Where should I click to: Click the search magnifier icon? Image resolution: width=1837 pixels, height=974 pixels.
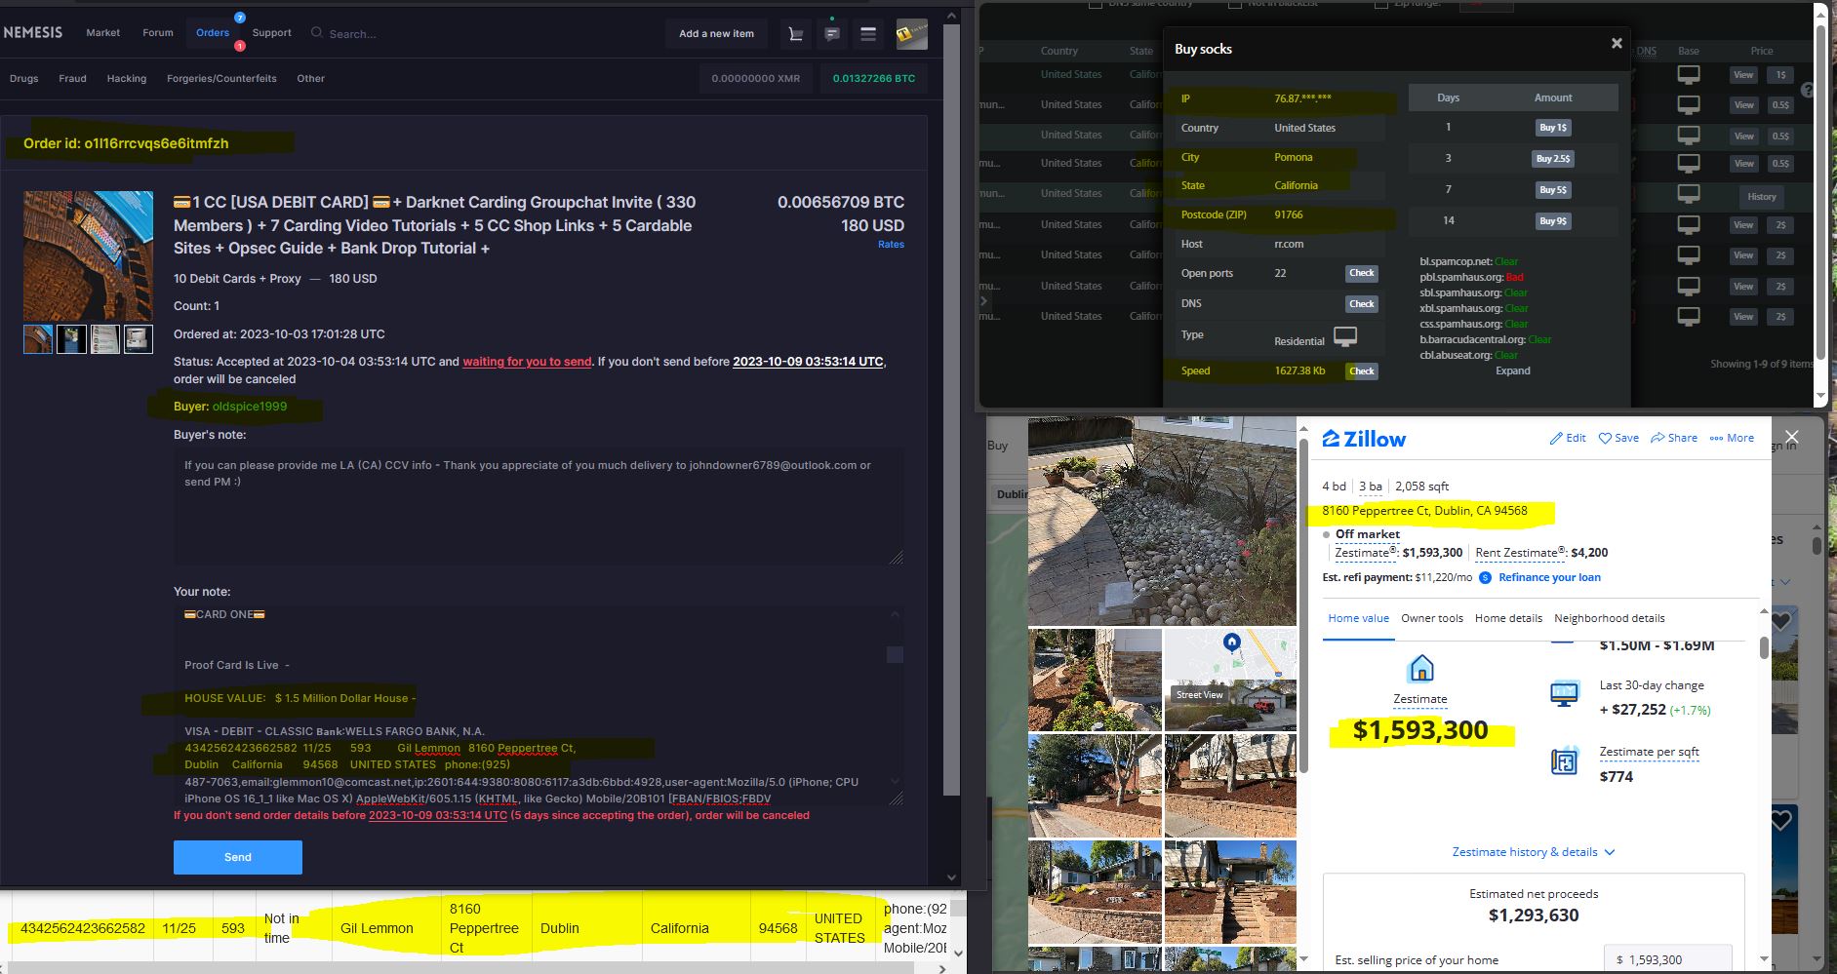tap(316, 32)
